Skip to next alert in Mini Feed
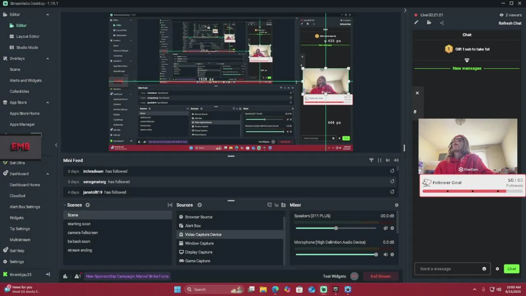The image size is (526, 296). (388, 160)
